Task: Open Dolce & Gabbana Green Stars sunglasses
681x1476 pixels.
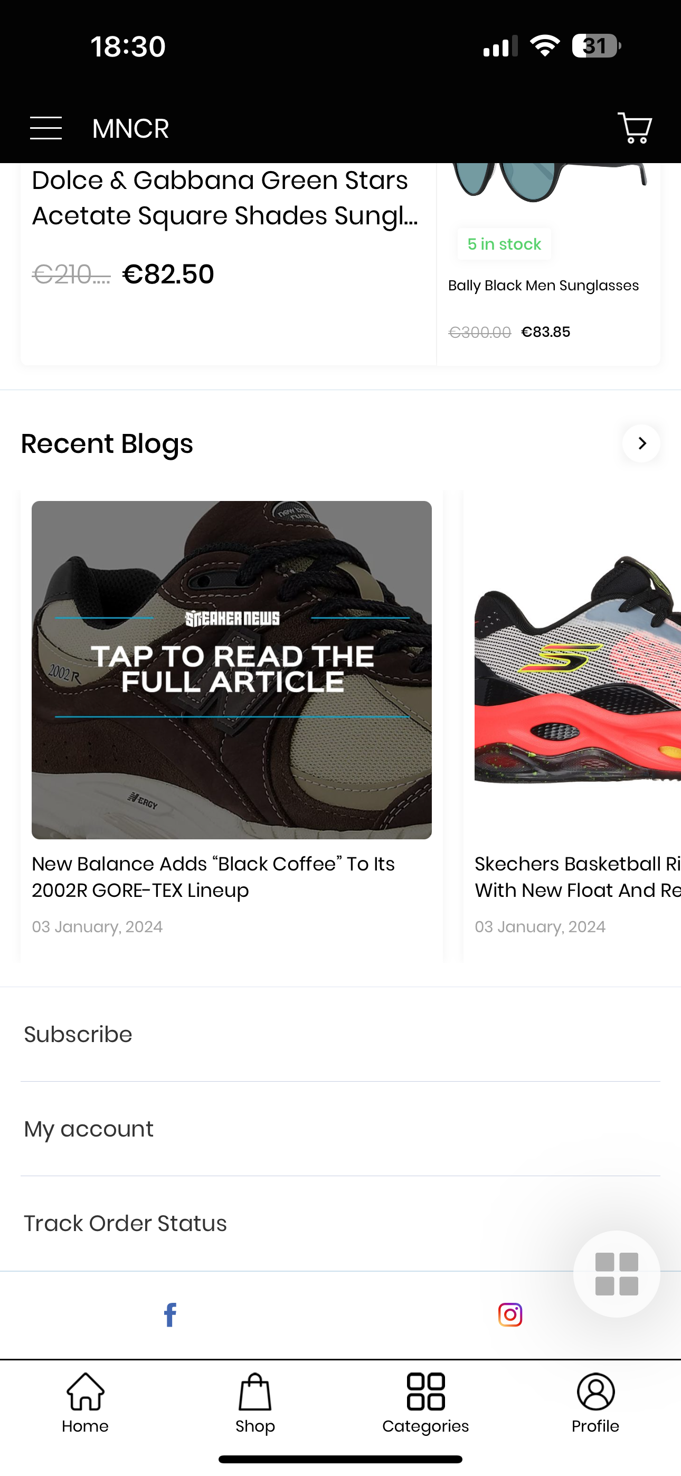Action: coord(225,197)
